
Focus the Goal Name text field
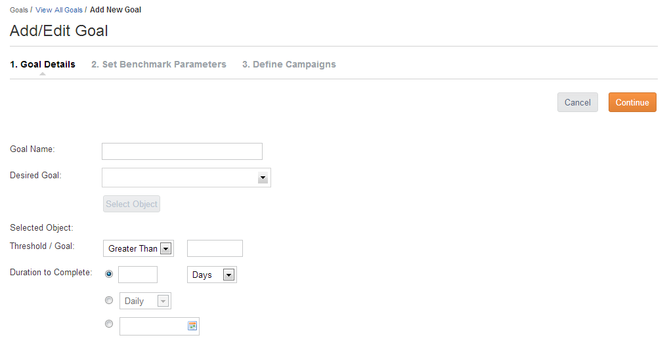pyautogui.click(x=182, y=151)
